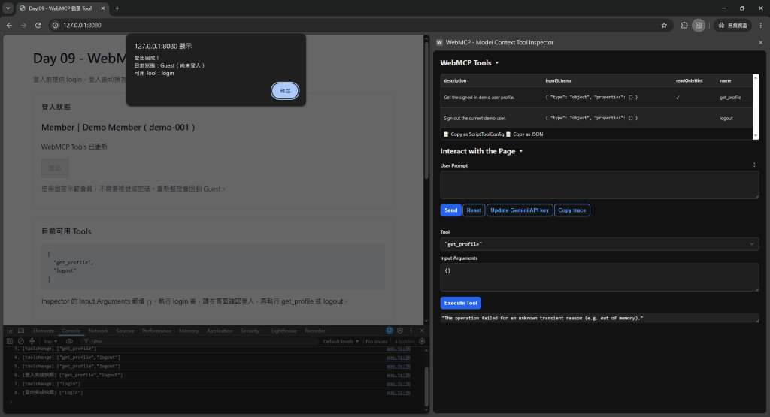Viewport: 770px width, 417px height.
Task: Click Update Gemini API key
Action: coord(520,210)
